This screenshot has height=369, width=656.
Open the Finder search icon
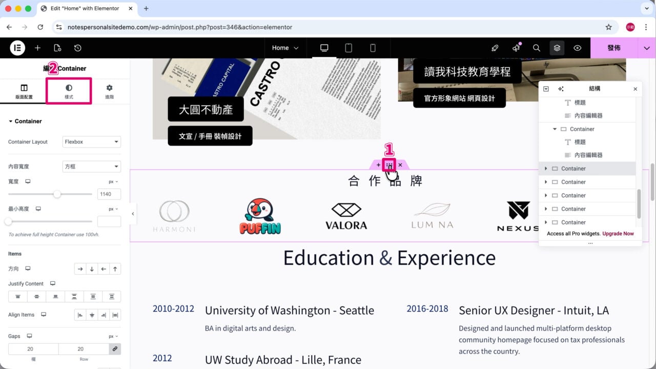point(537,48)
